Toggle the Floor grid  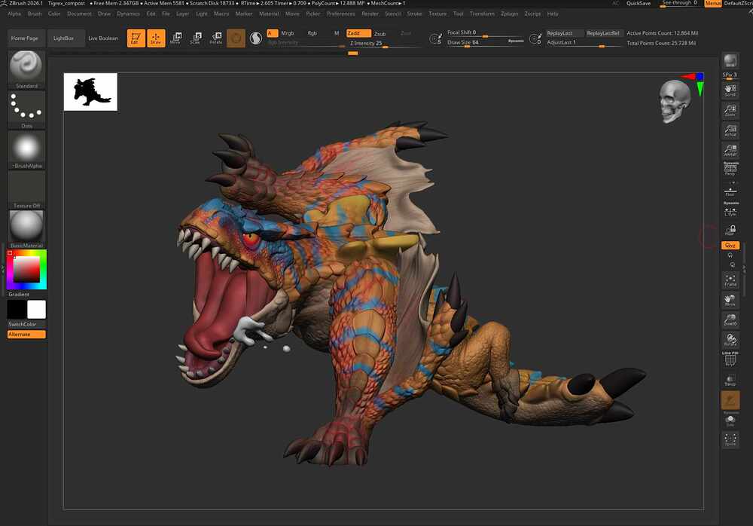(730, 191)
